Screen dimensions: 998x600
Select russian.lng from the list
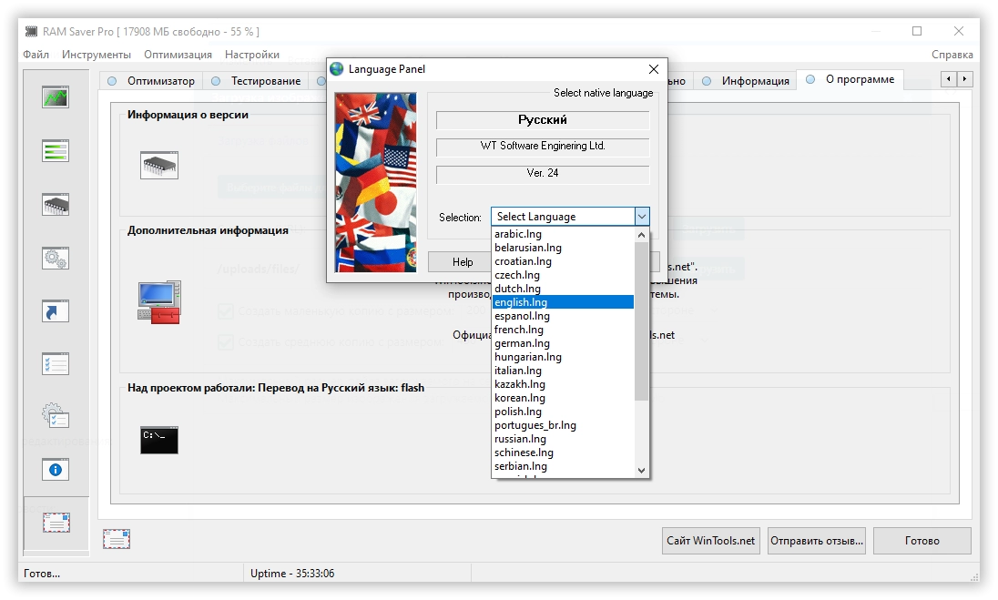(x=564, y=439)
